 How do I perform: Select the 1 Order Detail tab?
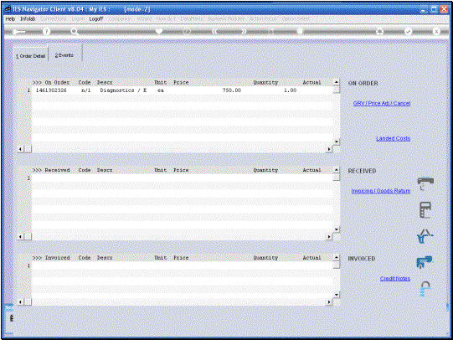tap(30, 56)
